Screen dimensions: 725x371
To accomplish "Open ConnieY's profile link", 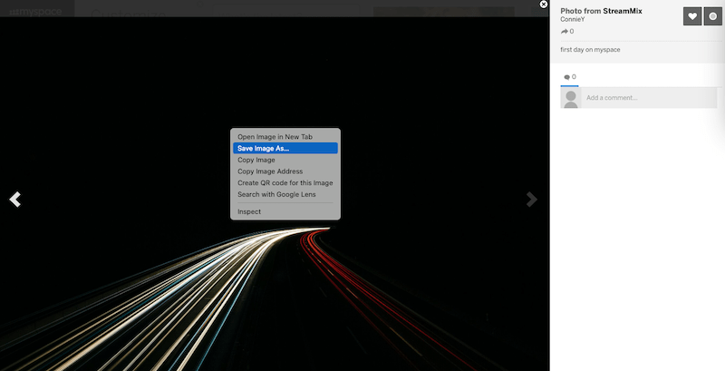I will coord(575,19).
